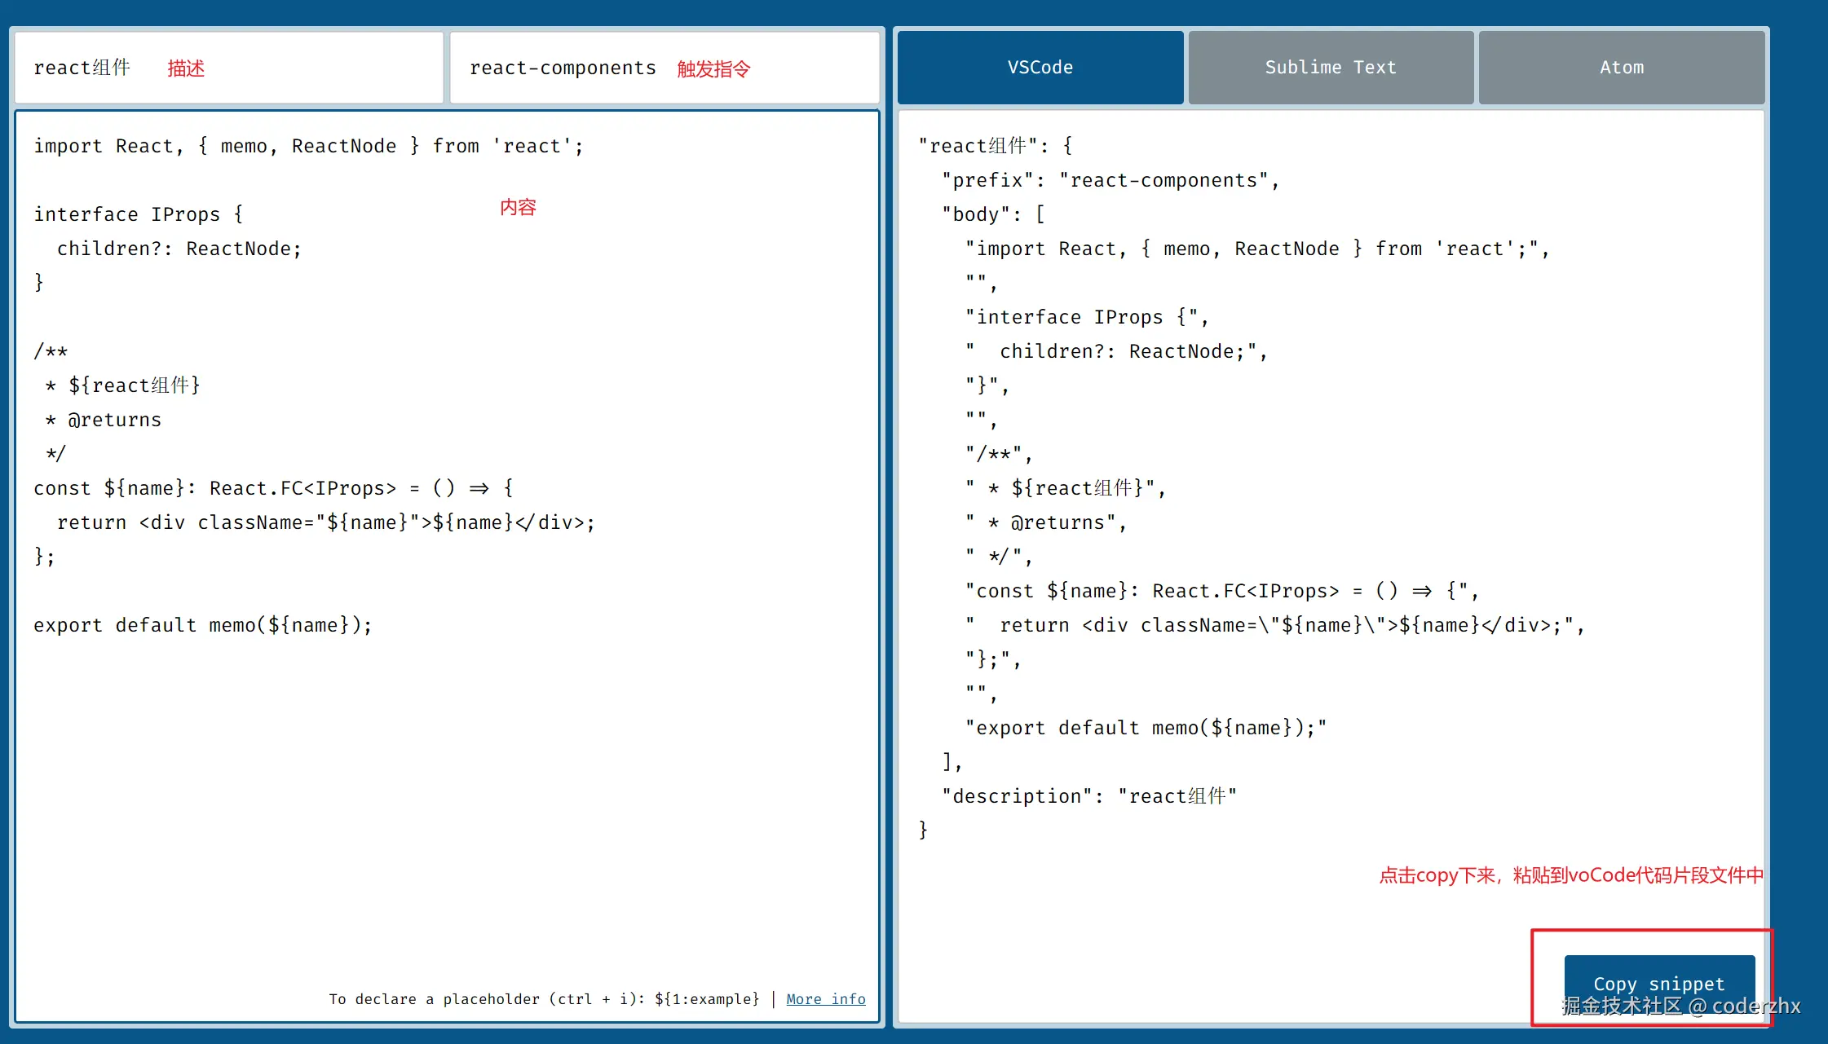The height and width of the screenshot is (1044, 1828).
Task: Click the "description" line in generated output
Action: point(1088,796)
